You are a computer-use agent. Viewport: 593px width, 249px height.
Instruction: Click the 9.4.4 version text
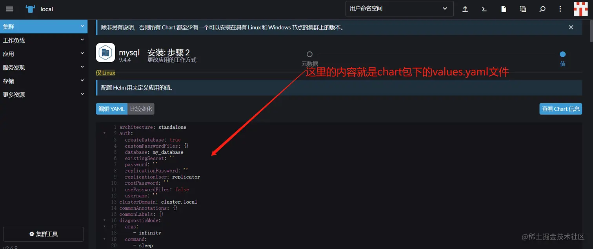click(x=125, y=60)
